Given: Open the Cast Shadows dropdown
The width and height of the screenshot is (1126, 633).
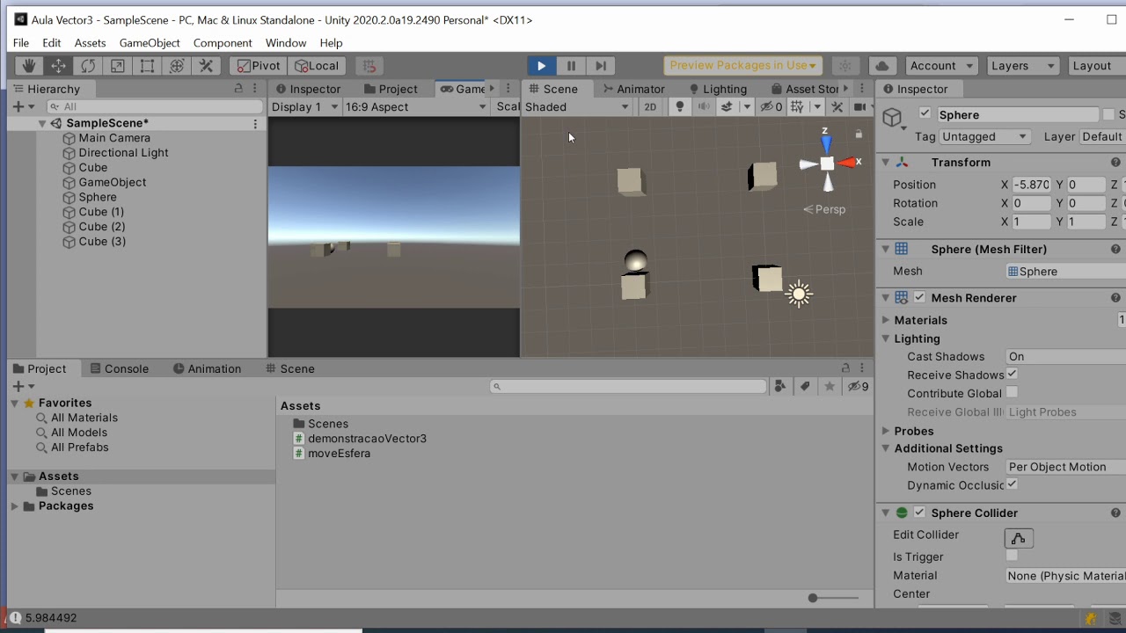Looking at the screenshot, I should click(1065, 356).
